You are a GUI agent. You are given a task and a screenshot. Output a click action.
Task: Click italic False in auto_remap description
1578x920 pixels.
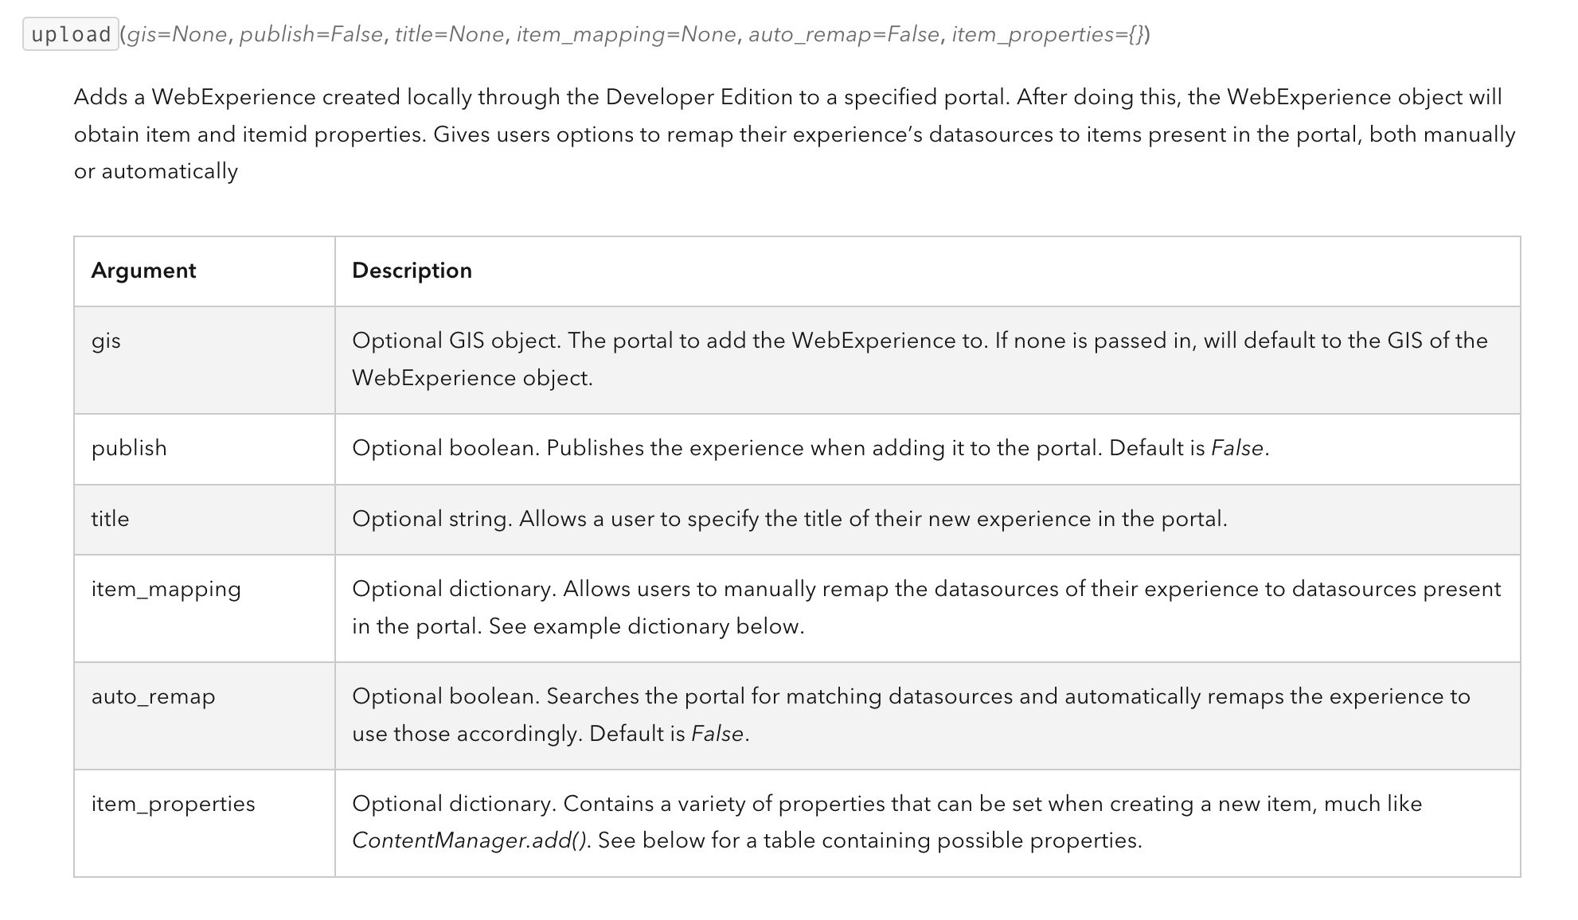(717, 734)
